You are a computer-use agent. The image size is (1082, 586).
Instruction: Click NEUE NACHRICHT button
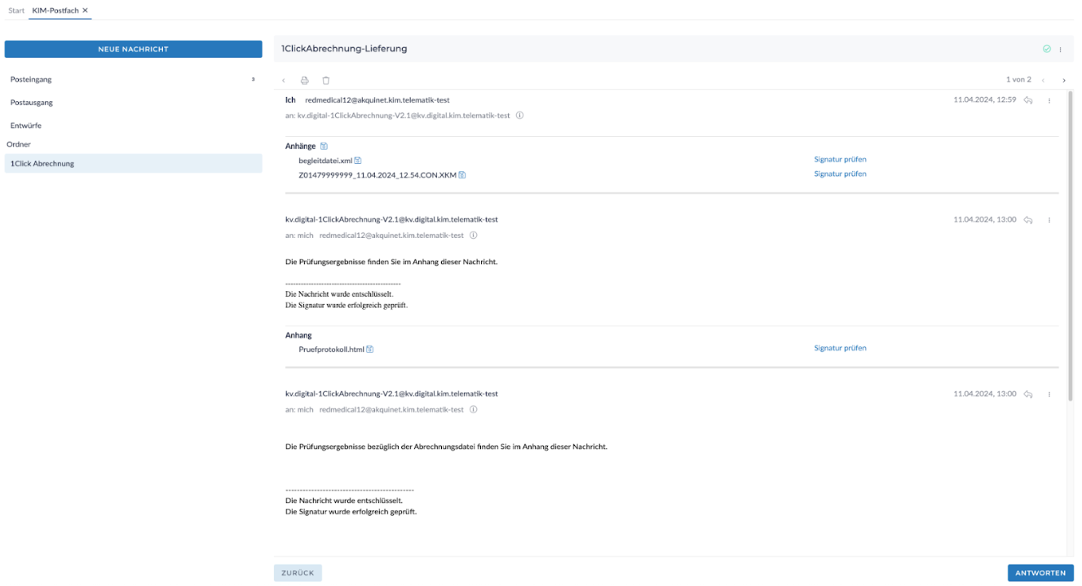pyautogui.click(x=133, y=49)
